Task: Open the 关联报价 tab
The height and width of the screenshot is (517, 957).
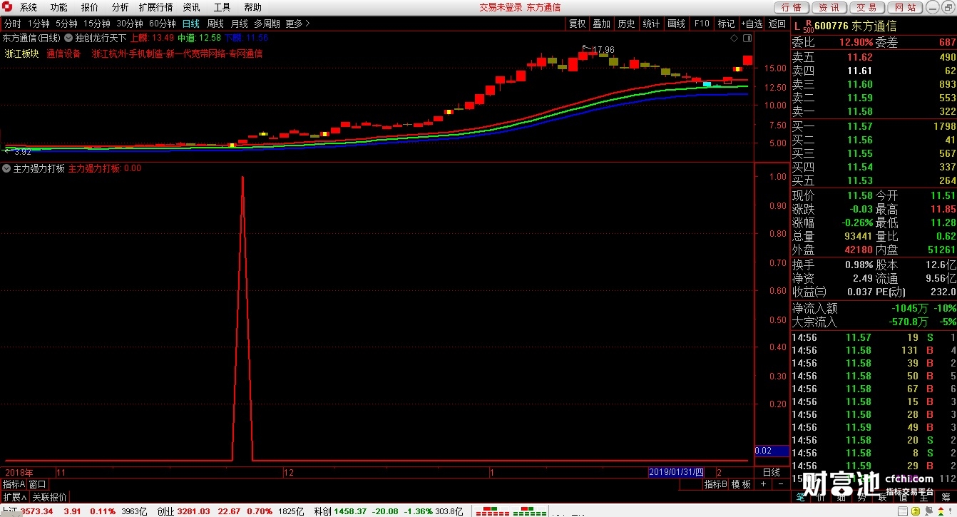Action: point(49,497)
